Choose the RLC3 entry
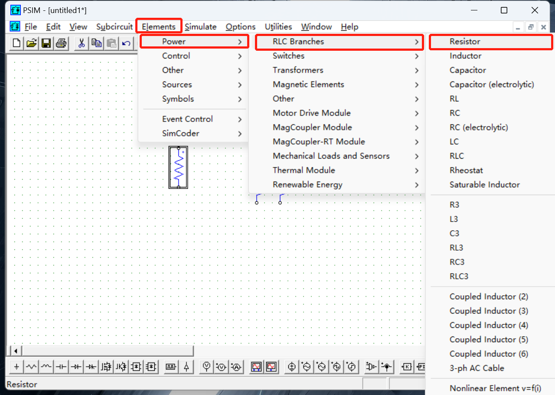Screen dimensions: 555x395 point(491,277)
